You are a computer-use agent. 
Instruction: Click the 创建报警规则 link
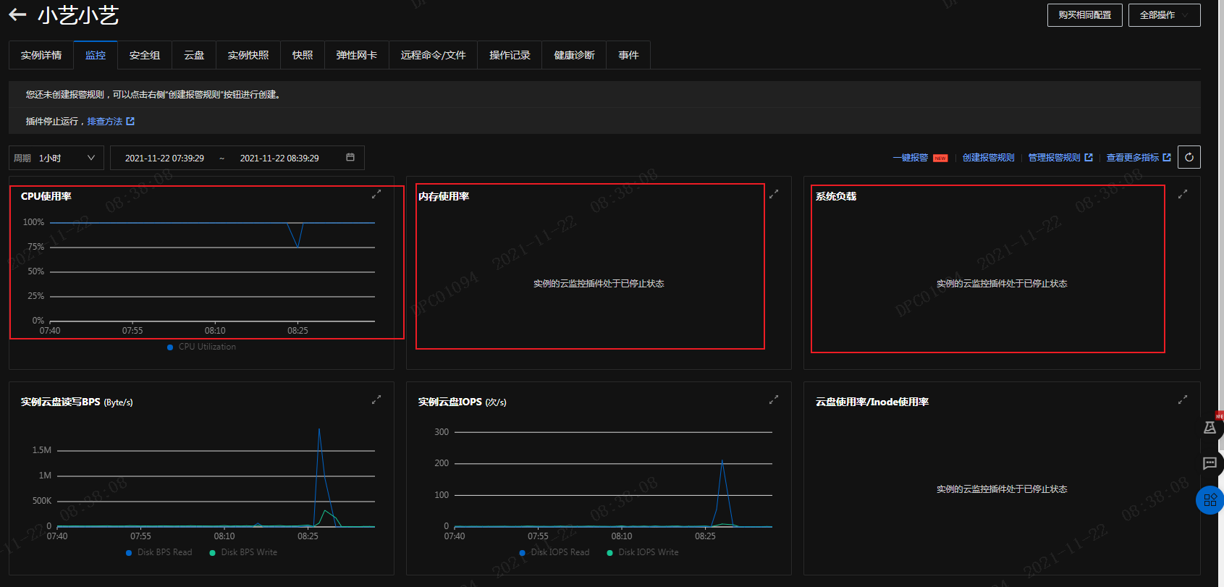pos(988,158)
